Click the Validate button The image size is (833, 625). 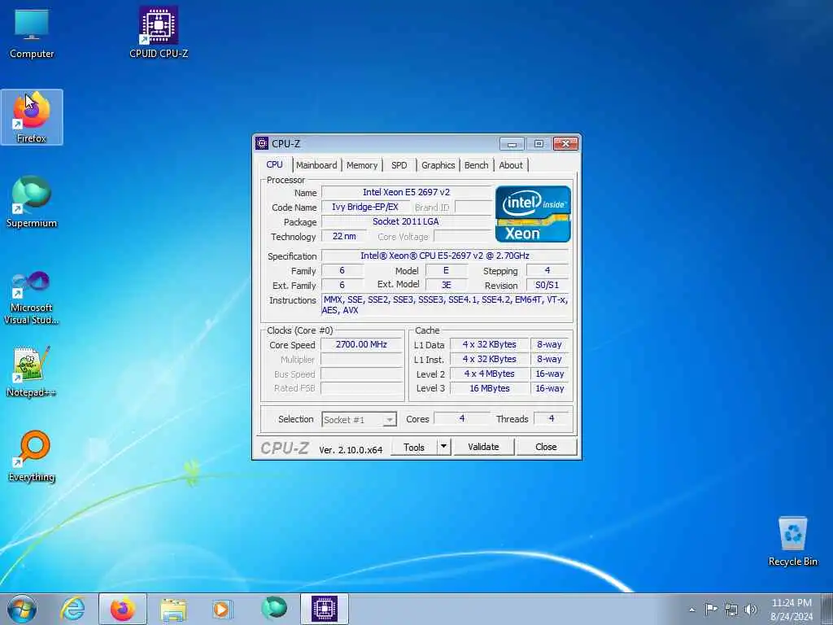pyautogui.click(x=483, y=447)
